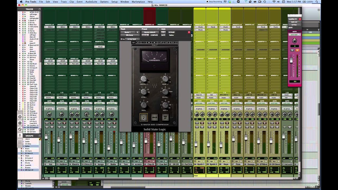Image resolution: width=338 pixels, height=190 pixels.
Task: Open the Options menu
Action: point(104,2)
